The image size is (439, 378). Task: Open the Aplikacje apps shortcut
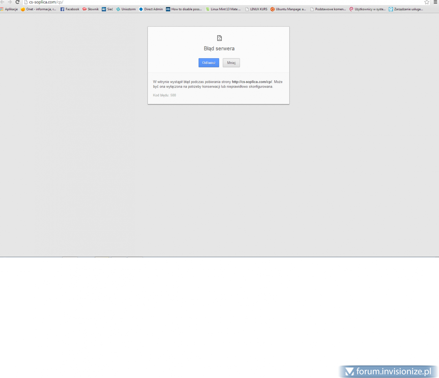9,9
